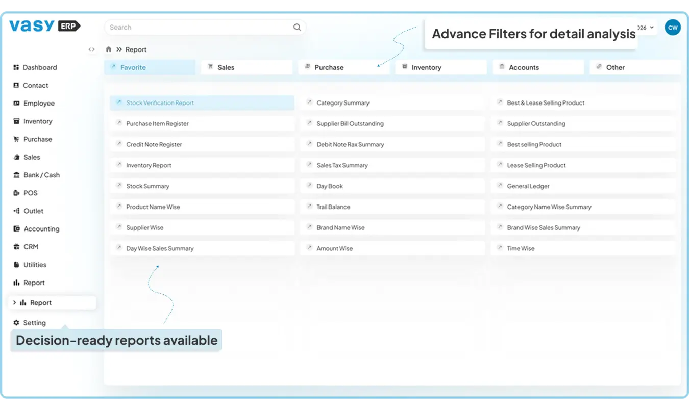This screenshot has height=410, width=689.
Task: Open the POS module in sidebar
Action: point(30,193)
